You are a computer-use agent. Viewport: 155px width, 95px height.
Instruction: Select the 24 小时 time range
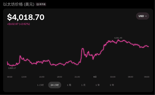55,85
